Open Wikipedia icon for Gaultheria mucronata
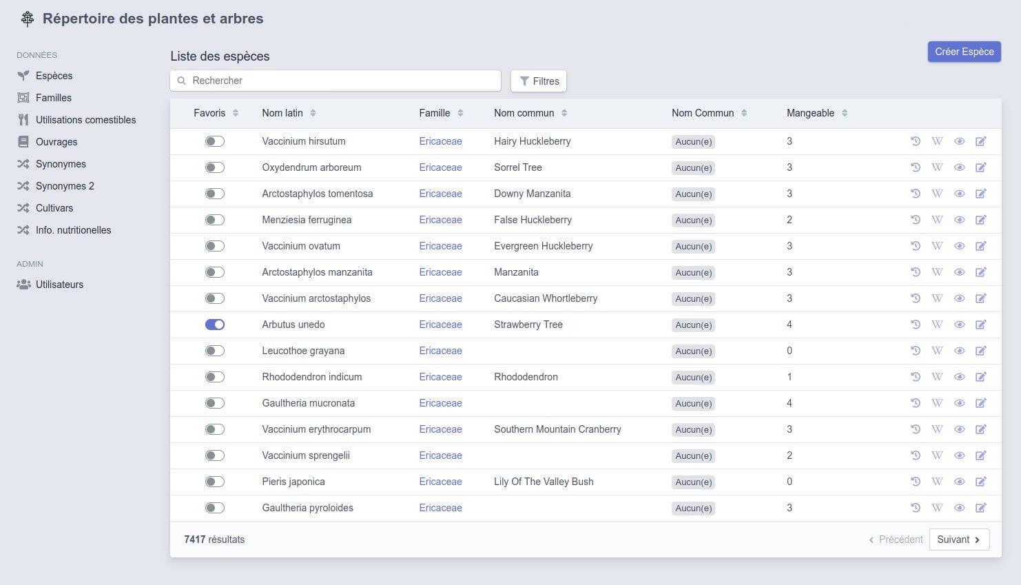The width and height of the screenshot is (1021, 585). click(x=937, y=403)
